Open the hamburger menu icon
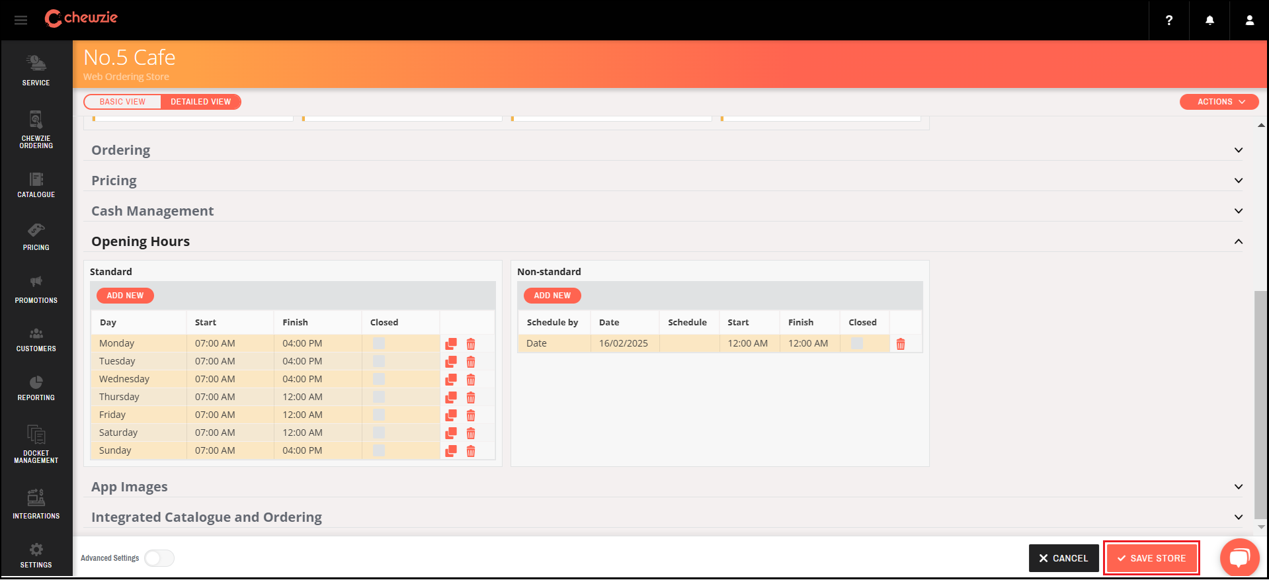1269x580 pixels. click(20, 20)
